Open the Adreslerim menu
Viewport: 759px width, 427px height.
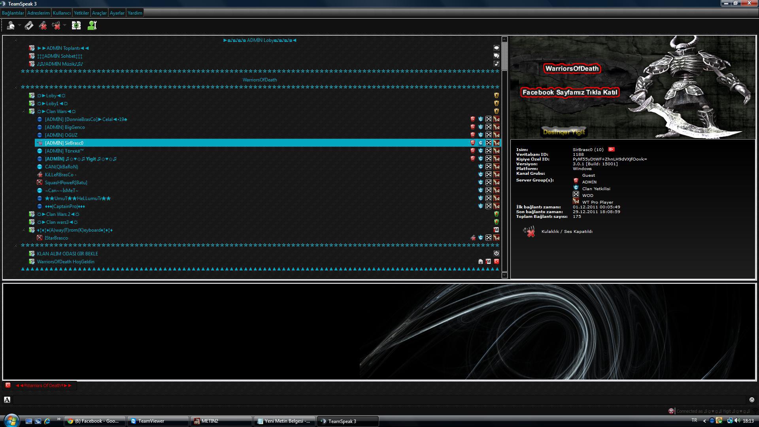tap(38, 13)
